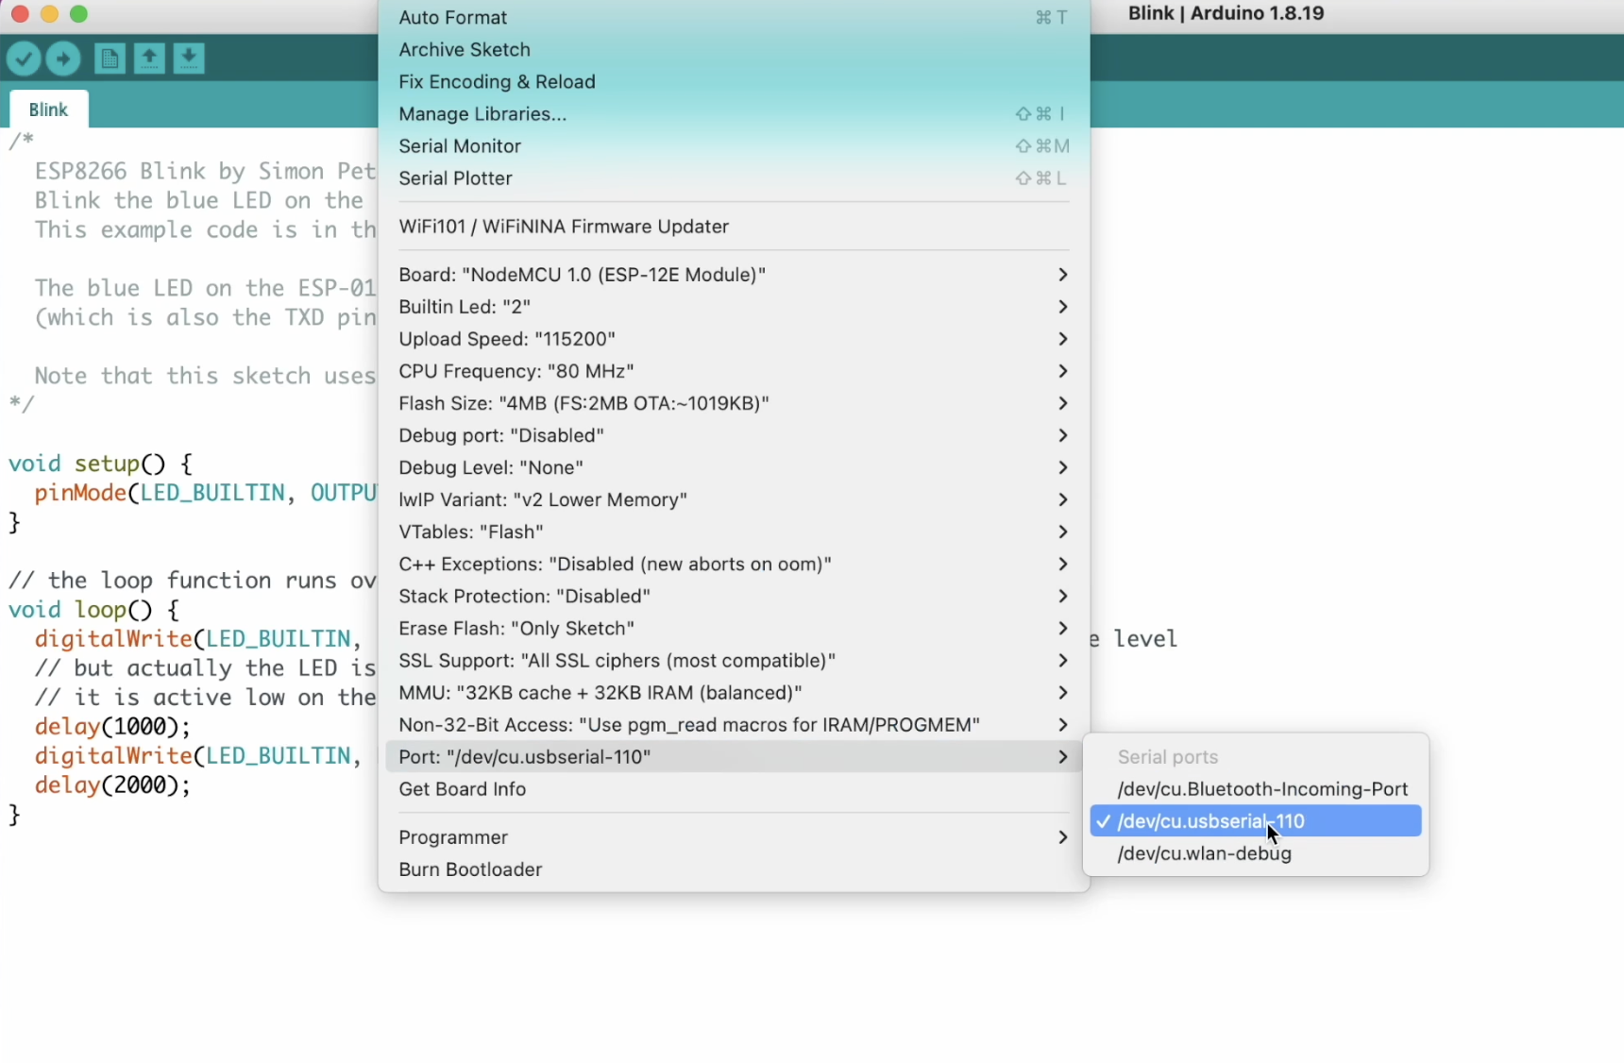This screenshot has height=1063, width=1624.
Task: Expand the Debug Level submenu
Action: [x=734, y=467]
